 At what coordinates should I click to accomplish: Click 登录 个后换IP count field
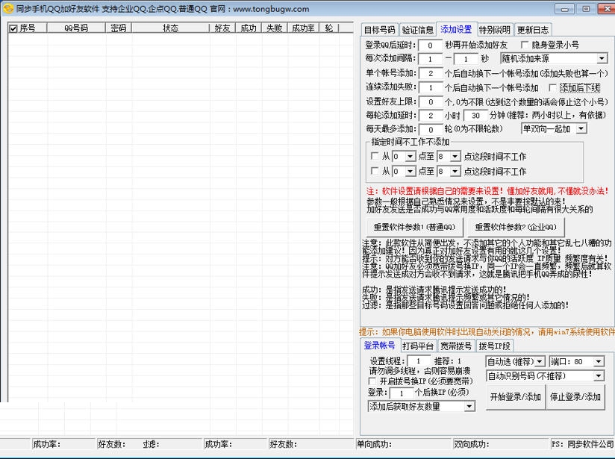click(x=402, y=393)
